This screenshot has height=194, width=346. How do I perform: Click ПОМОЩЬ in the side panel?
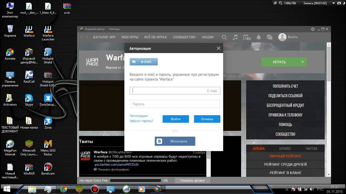tap(285, 124)
